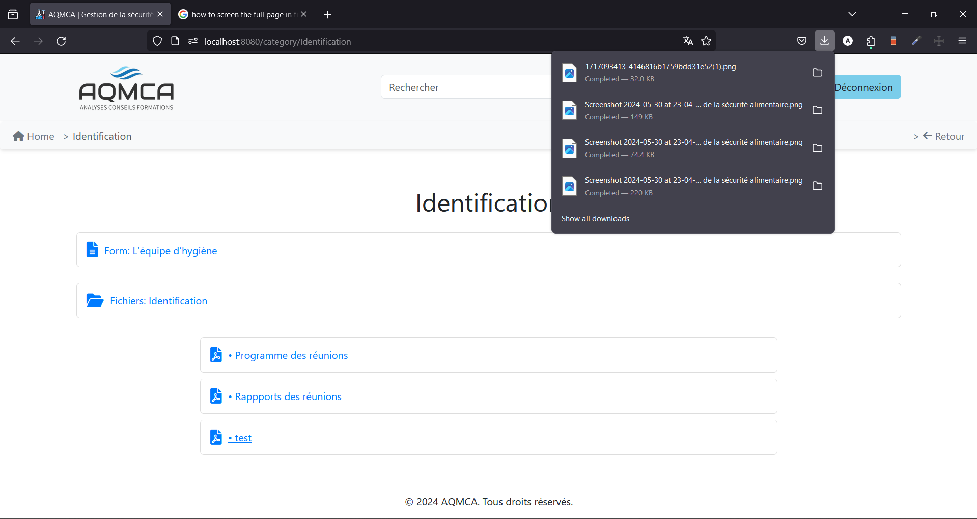Click the page info document icon in the address bar

coord(175,41)
